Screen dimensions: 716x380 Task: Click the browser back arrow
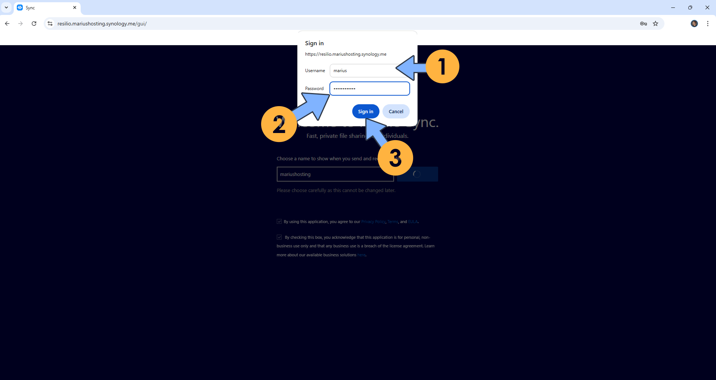click(x=7, y=24)
